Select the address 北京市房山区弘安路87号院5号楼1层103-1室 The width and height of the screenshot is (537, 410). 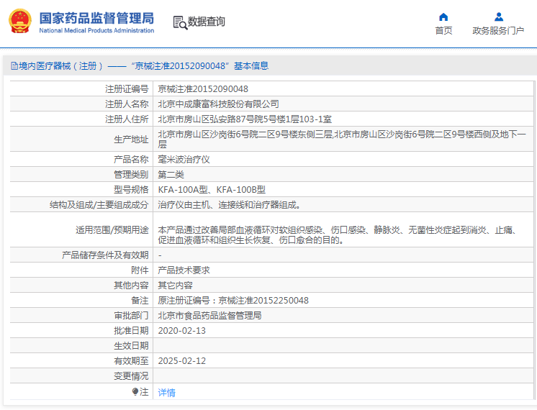point(245,119)
